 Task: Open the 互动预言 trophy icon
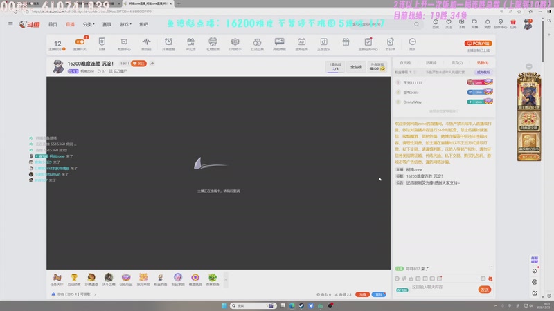[74, 279]
